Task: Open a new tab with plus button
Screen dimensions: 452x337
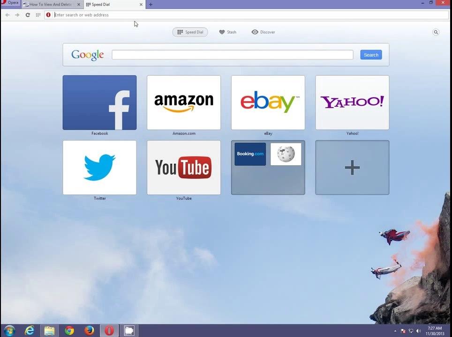Action: [151, 5]
